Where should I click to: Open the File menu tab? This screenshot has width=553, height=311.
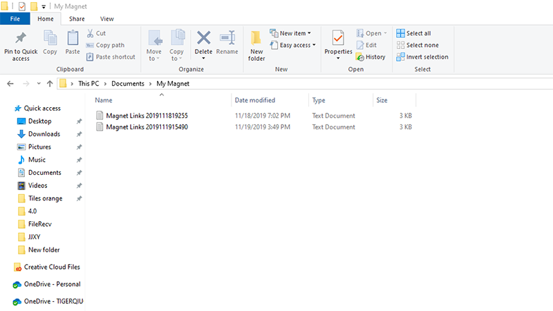click(15, 19)
